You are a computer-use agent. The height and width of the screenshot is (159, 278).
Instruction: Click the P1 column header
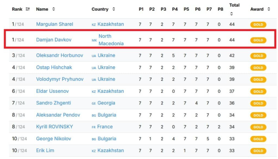coord(141,9)
